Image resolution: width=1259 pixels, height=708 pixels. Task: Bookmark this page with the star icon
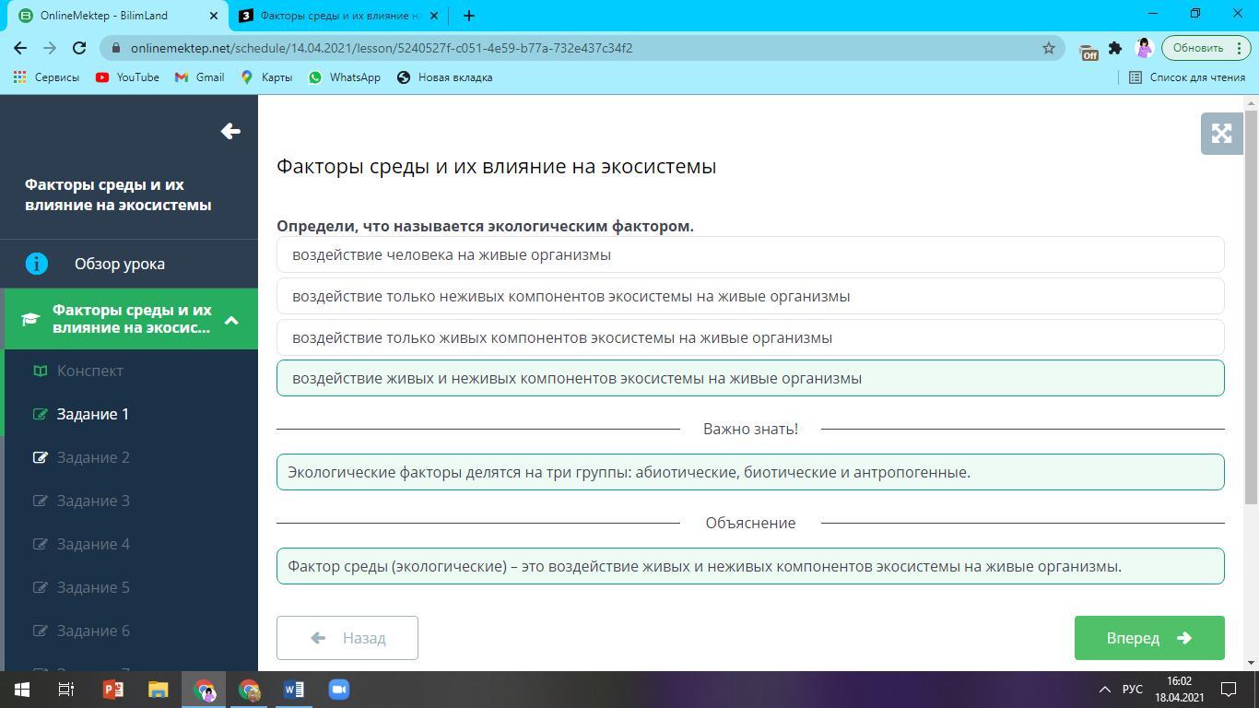point(1048,48)
